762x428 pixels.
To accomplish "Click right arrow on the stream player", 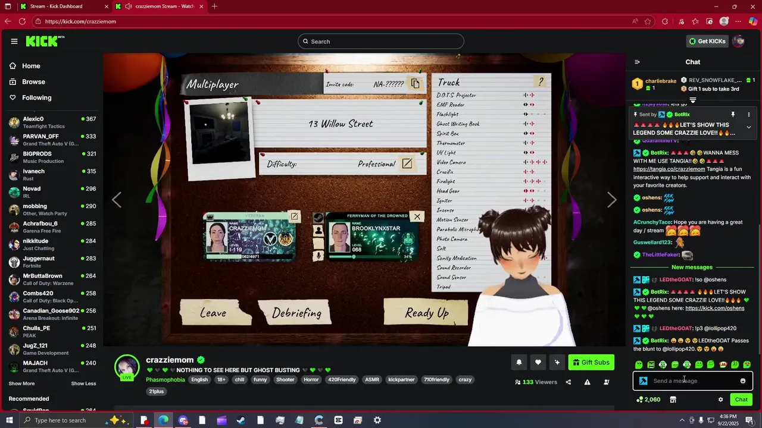I will [611, 200].
